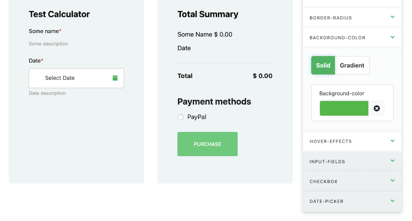
Task: Click the Select Date input field
Action: coord(76,78)
